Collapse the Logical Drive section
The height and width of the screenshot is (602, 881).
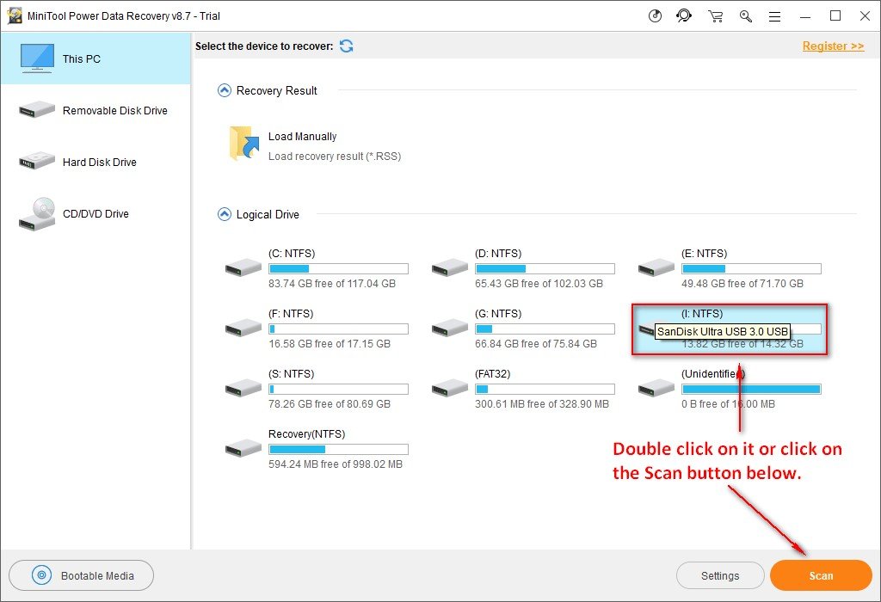(x=225, y=214)
